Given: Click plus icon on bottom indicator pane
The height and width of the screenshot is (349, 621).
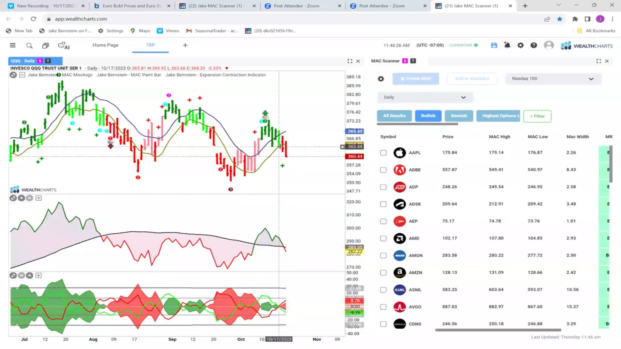Looking at the screenshot, I should pos(38,276).
